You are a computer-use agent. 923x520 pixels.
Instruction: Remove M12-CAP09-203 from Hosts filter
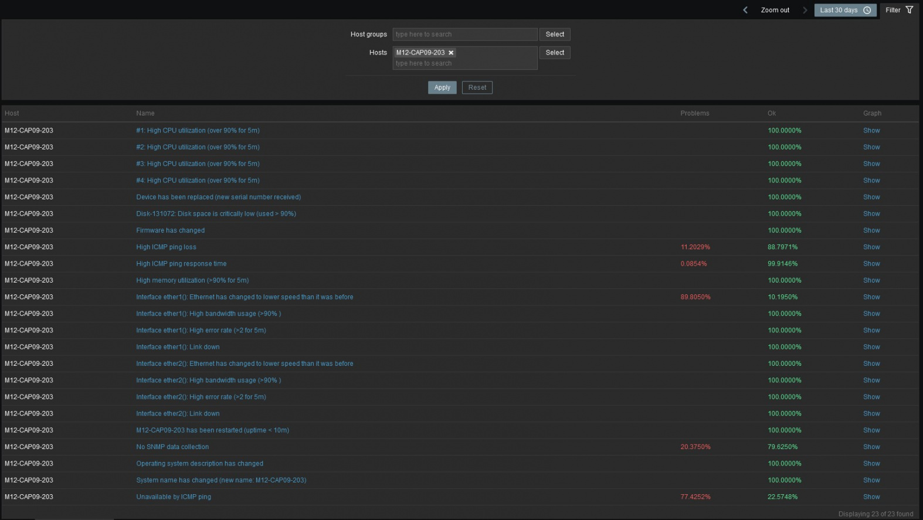click(x=451, y=53)
